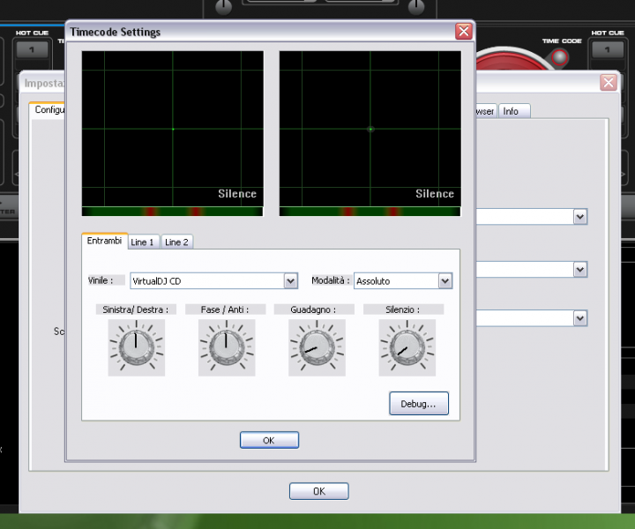Close the Timecode Settings dialog
The height and width of the screenshot is (529, 635).
(x=463, y=32)
